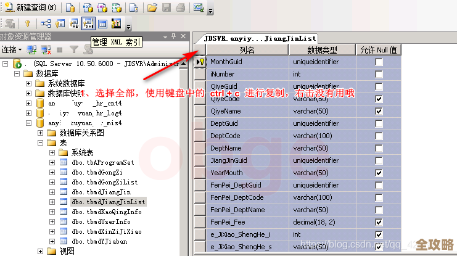
Task: Select the JDSVR.anyiy...JiangJinList document tab
Action: tap(260, 38)
